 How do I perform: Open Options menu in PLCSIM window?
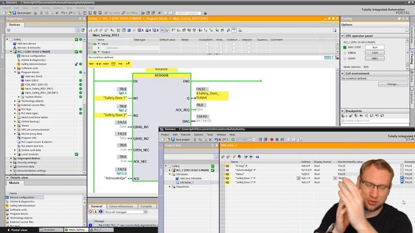click(x=198, y=135)
